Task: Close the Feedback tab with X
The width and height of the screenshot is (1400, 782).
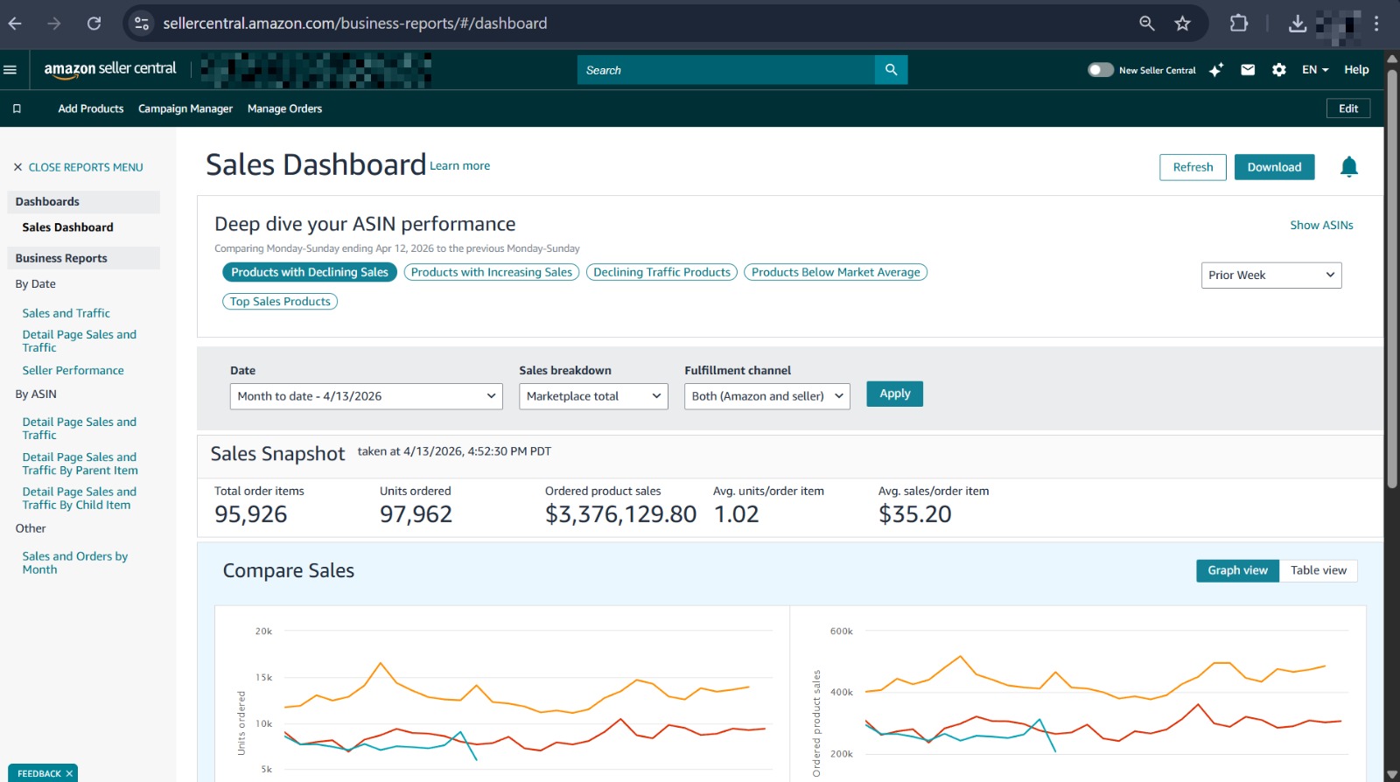Action: pyautogui.click(x=69, y=773)
